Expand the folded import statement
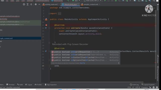 click(x=60, y=13)
